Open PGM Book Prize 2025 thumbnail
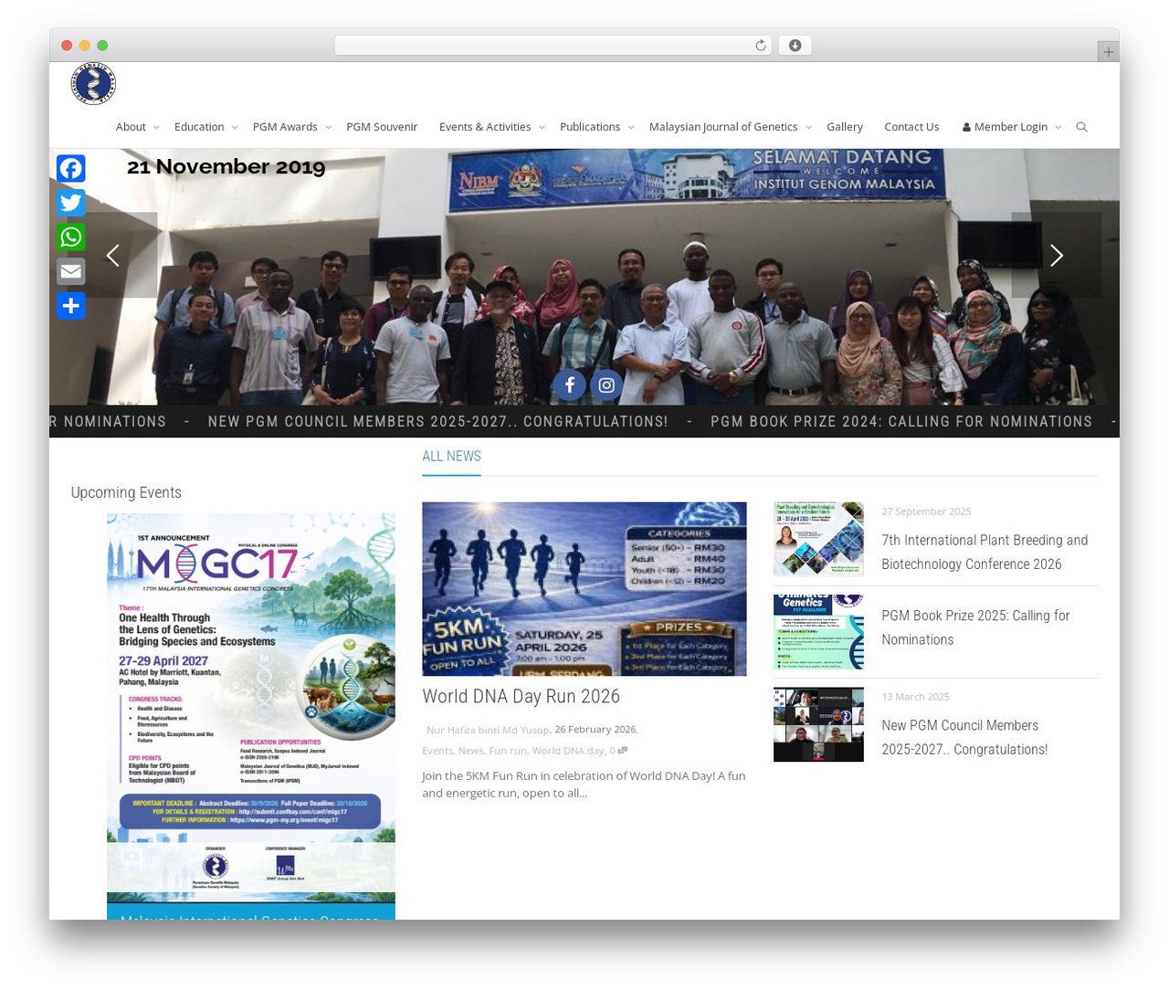This screenshot has height=990, width=1169. click(x=818, y=632)
